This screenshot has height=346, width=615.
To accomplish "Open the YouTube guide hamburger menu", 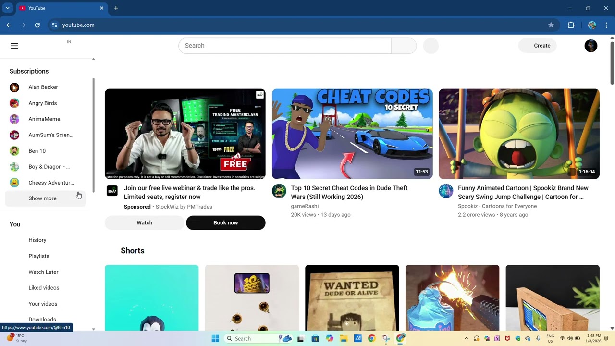I will point(14,46).
